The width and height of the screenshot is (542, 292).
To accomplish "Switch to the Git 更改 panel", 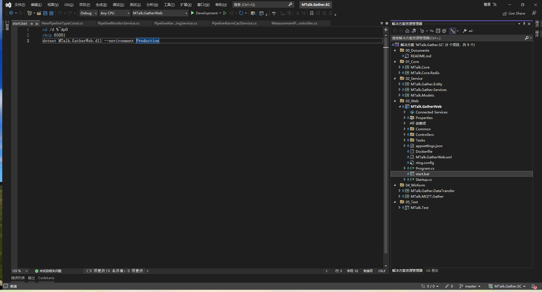I will click(432, 271).
